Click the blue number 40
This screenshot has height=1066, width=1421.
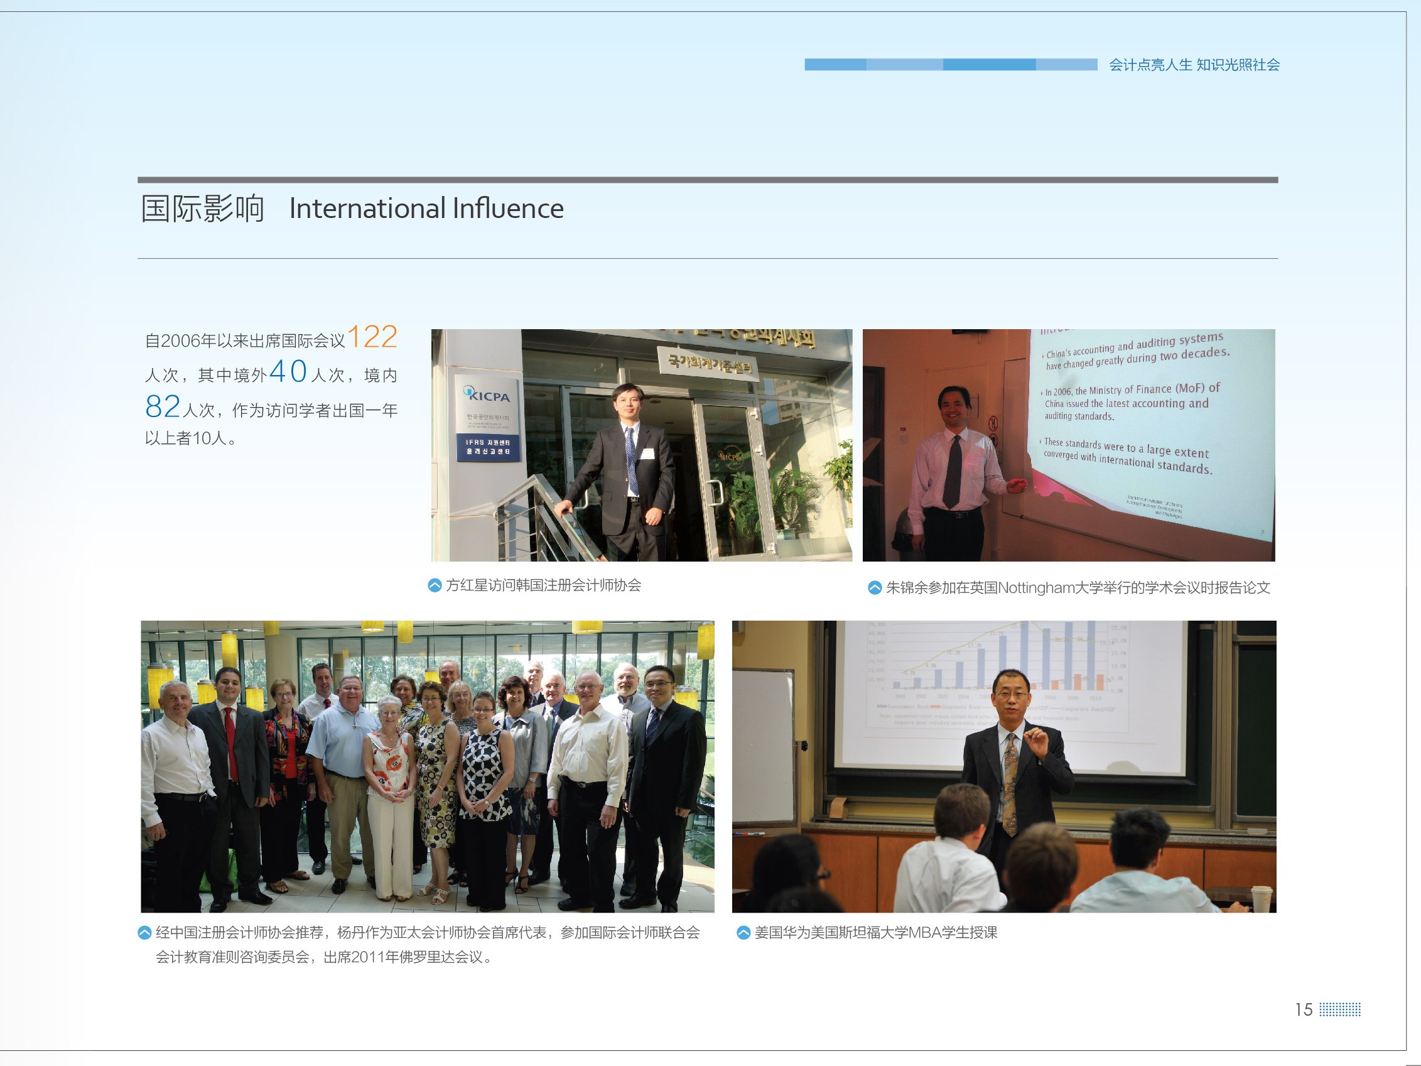tap(288, 371)
